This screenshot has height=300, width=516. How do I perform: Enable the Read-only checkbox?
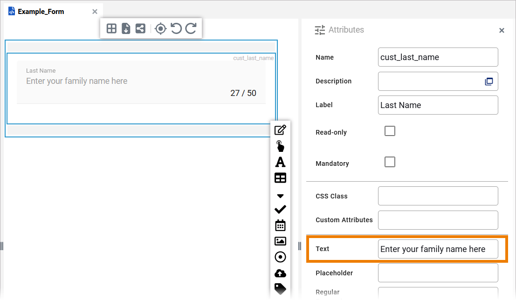(390, 131)
